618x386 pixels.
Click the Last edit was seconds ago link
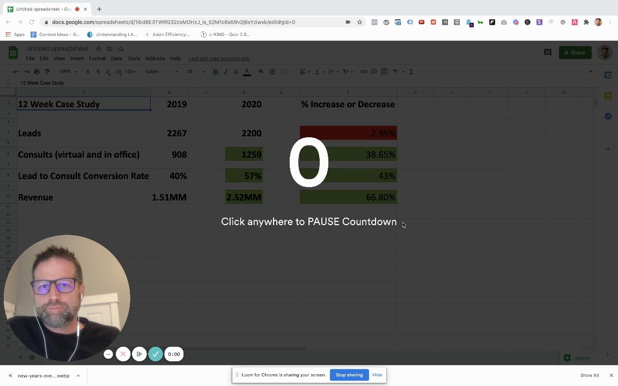click(x=219, y=58)
